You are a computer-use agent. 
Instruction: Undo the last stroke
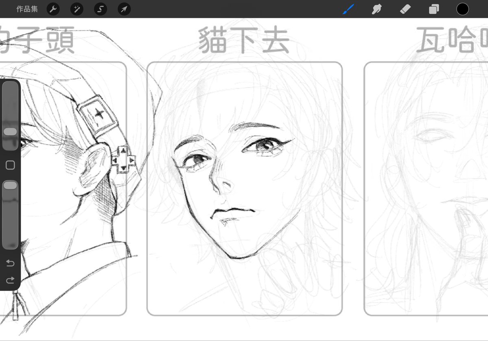point(10,263)
